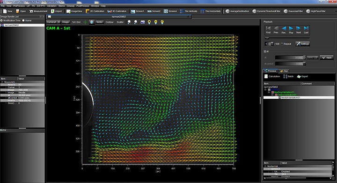Viewport: 337px width, 183px height.
Task: Expand the MaxDispValidation01 tree node
Action: [269, 92]
